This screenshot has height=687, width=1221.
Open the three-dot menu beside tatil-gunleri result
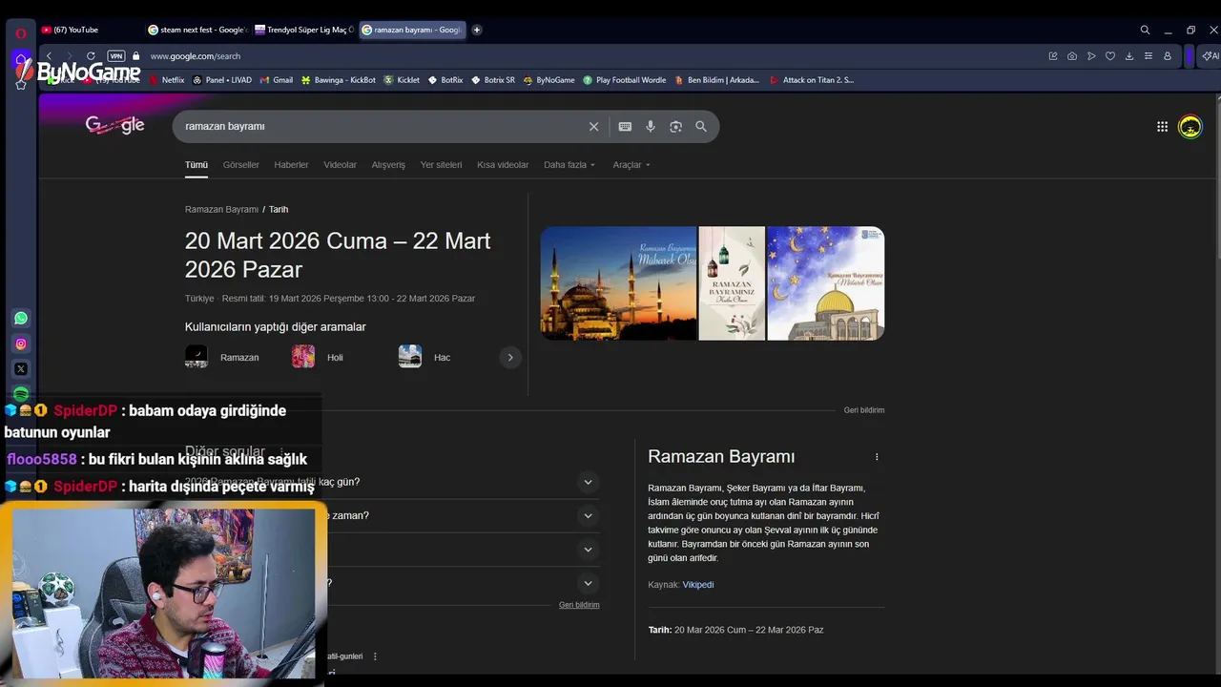(x=375, y=656)
